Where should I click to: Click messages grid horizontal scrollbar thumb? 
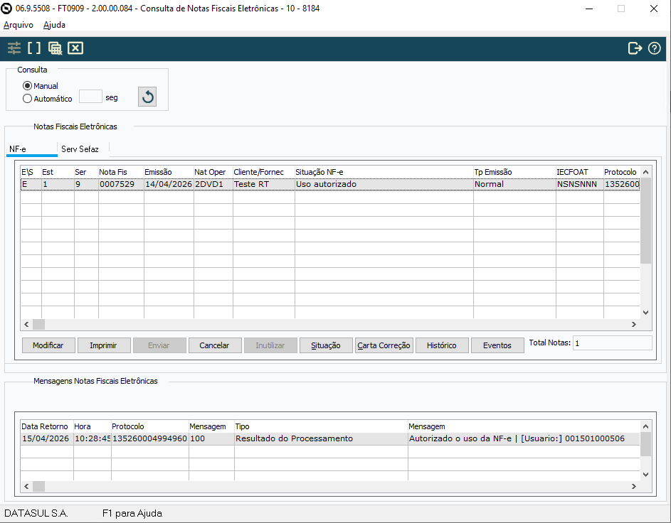point(39,486)
